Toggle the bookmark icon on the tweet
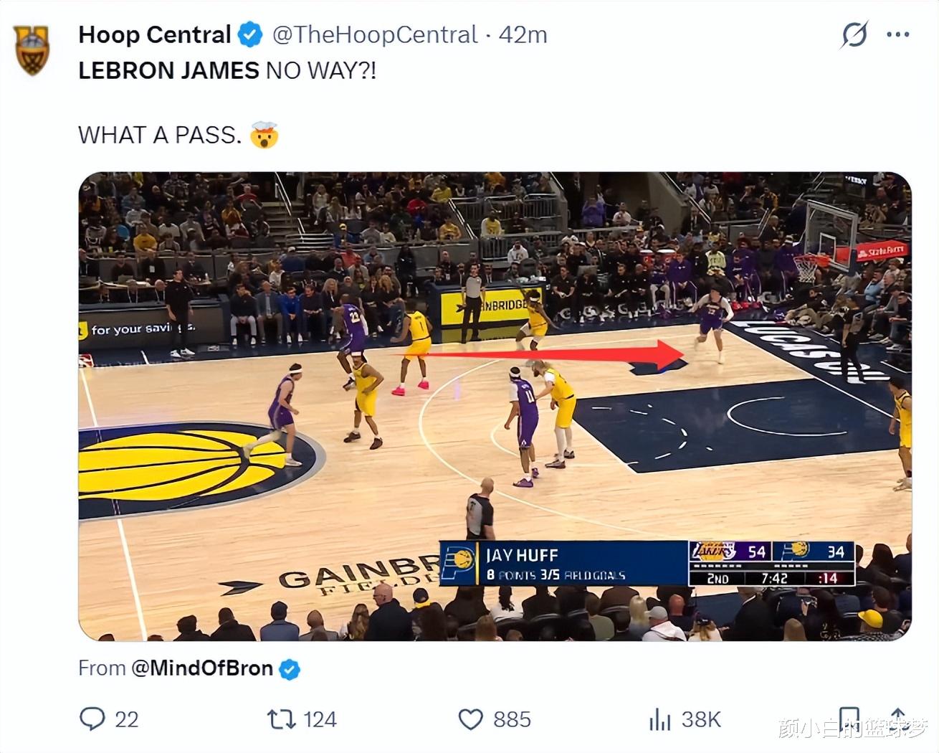 (849, 717)
